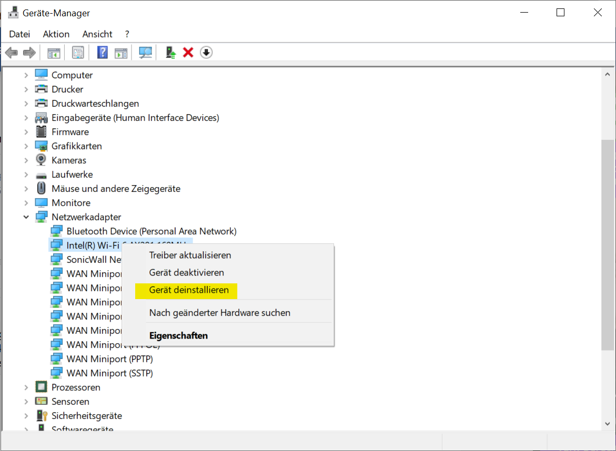Expand the Kameras node
Viewport: 616px width, 451px height.
tap(26, 160)
